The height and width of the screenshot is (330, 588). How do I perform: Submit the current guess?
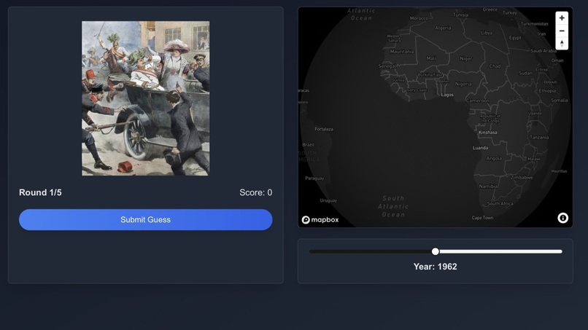[x=145, y=219]
